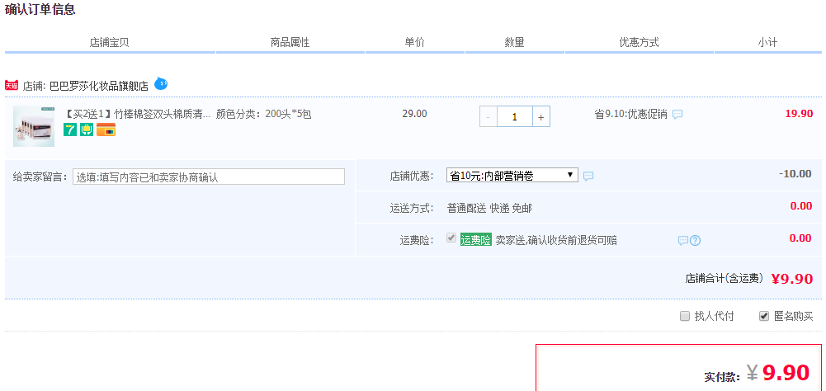826x391 pixels.
Task: Click the 店铺宝贝 column header
Action: (x=110, y=43)
